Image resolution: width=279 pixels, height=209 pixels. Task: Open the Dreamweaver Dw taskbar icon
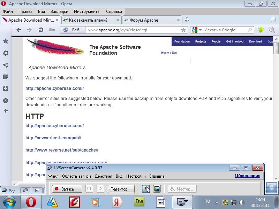pyautogui.click(x=139, y=202)
